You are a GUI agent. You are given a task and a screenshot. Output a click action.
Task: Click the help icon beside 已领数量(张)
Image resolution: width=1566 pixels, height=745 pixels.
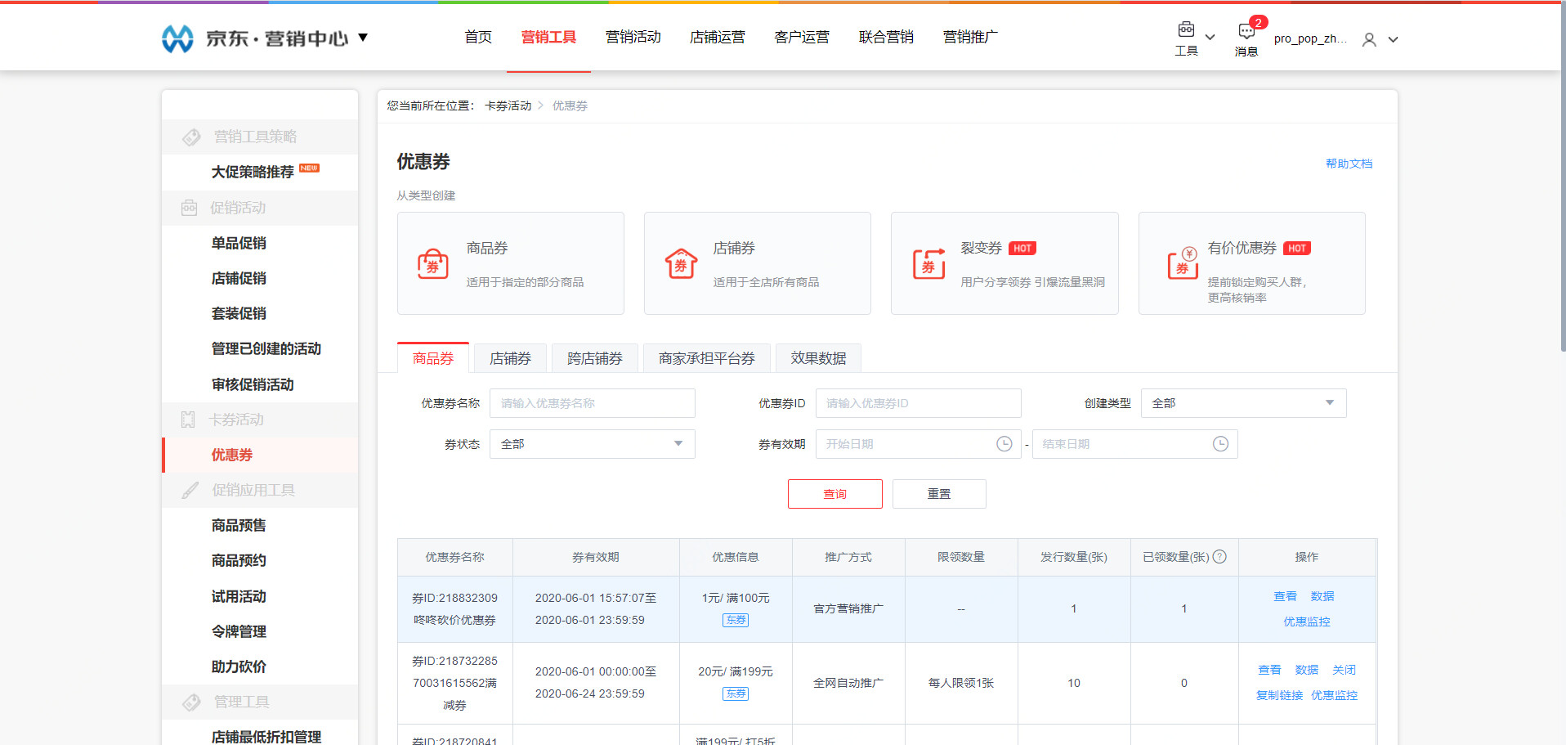[1219, 557]
